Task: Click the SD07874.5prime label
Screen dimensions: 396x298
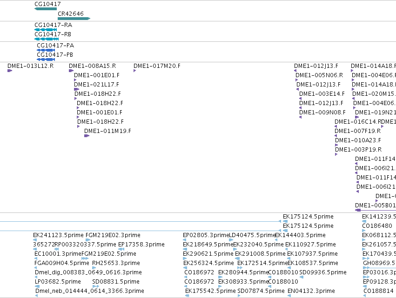Action: point(261,291)
